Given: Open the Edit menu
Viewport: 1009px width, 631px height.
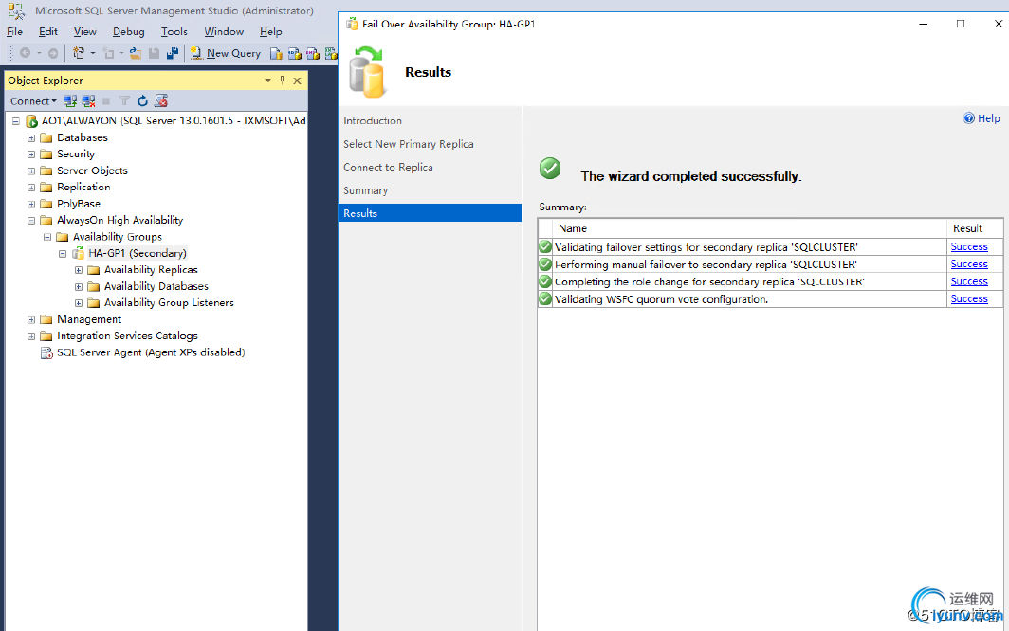Looking at the screenshot, I should coord(48,31).
